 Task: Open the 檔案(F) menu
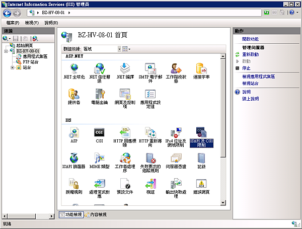tap(13, 23)
